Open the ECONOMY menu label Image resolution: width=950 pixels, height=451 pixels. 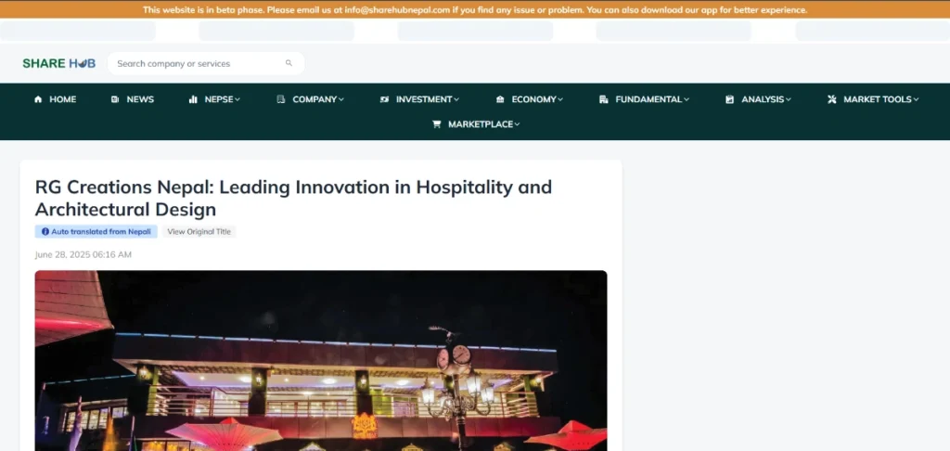pyautogui.click(x=533, y=99)
